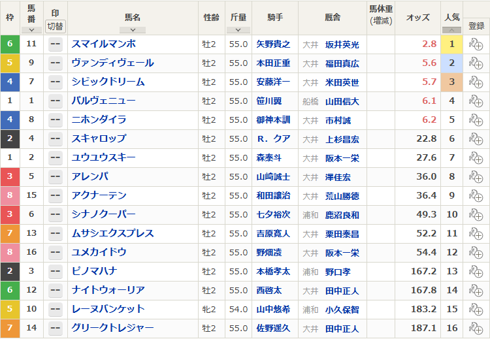490x339 pixels.
Task: Click the register icon for アレンパ
Action: (476, 177)
